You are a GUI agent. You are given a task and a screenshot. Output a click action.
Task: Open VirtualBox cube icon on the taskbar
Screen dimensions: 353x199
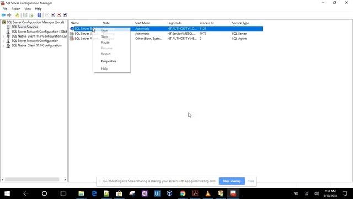point(170,193)
